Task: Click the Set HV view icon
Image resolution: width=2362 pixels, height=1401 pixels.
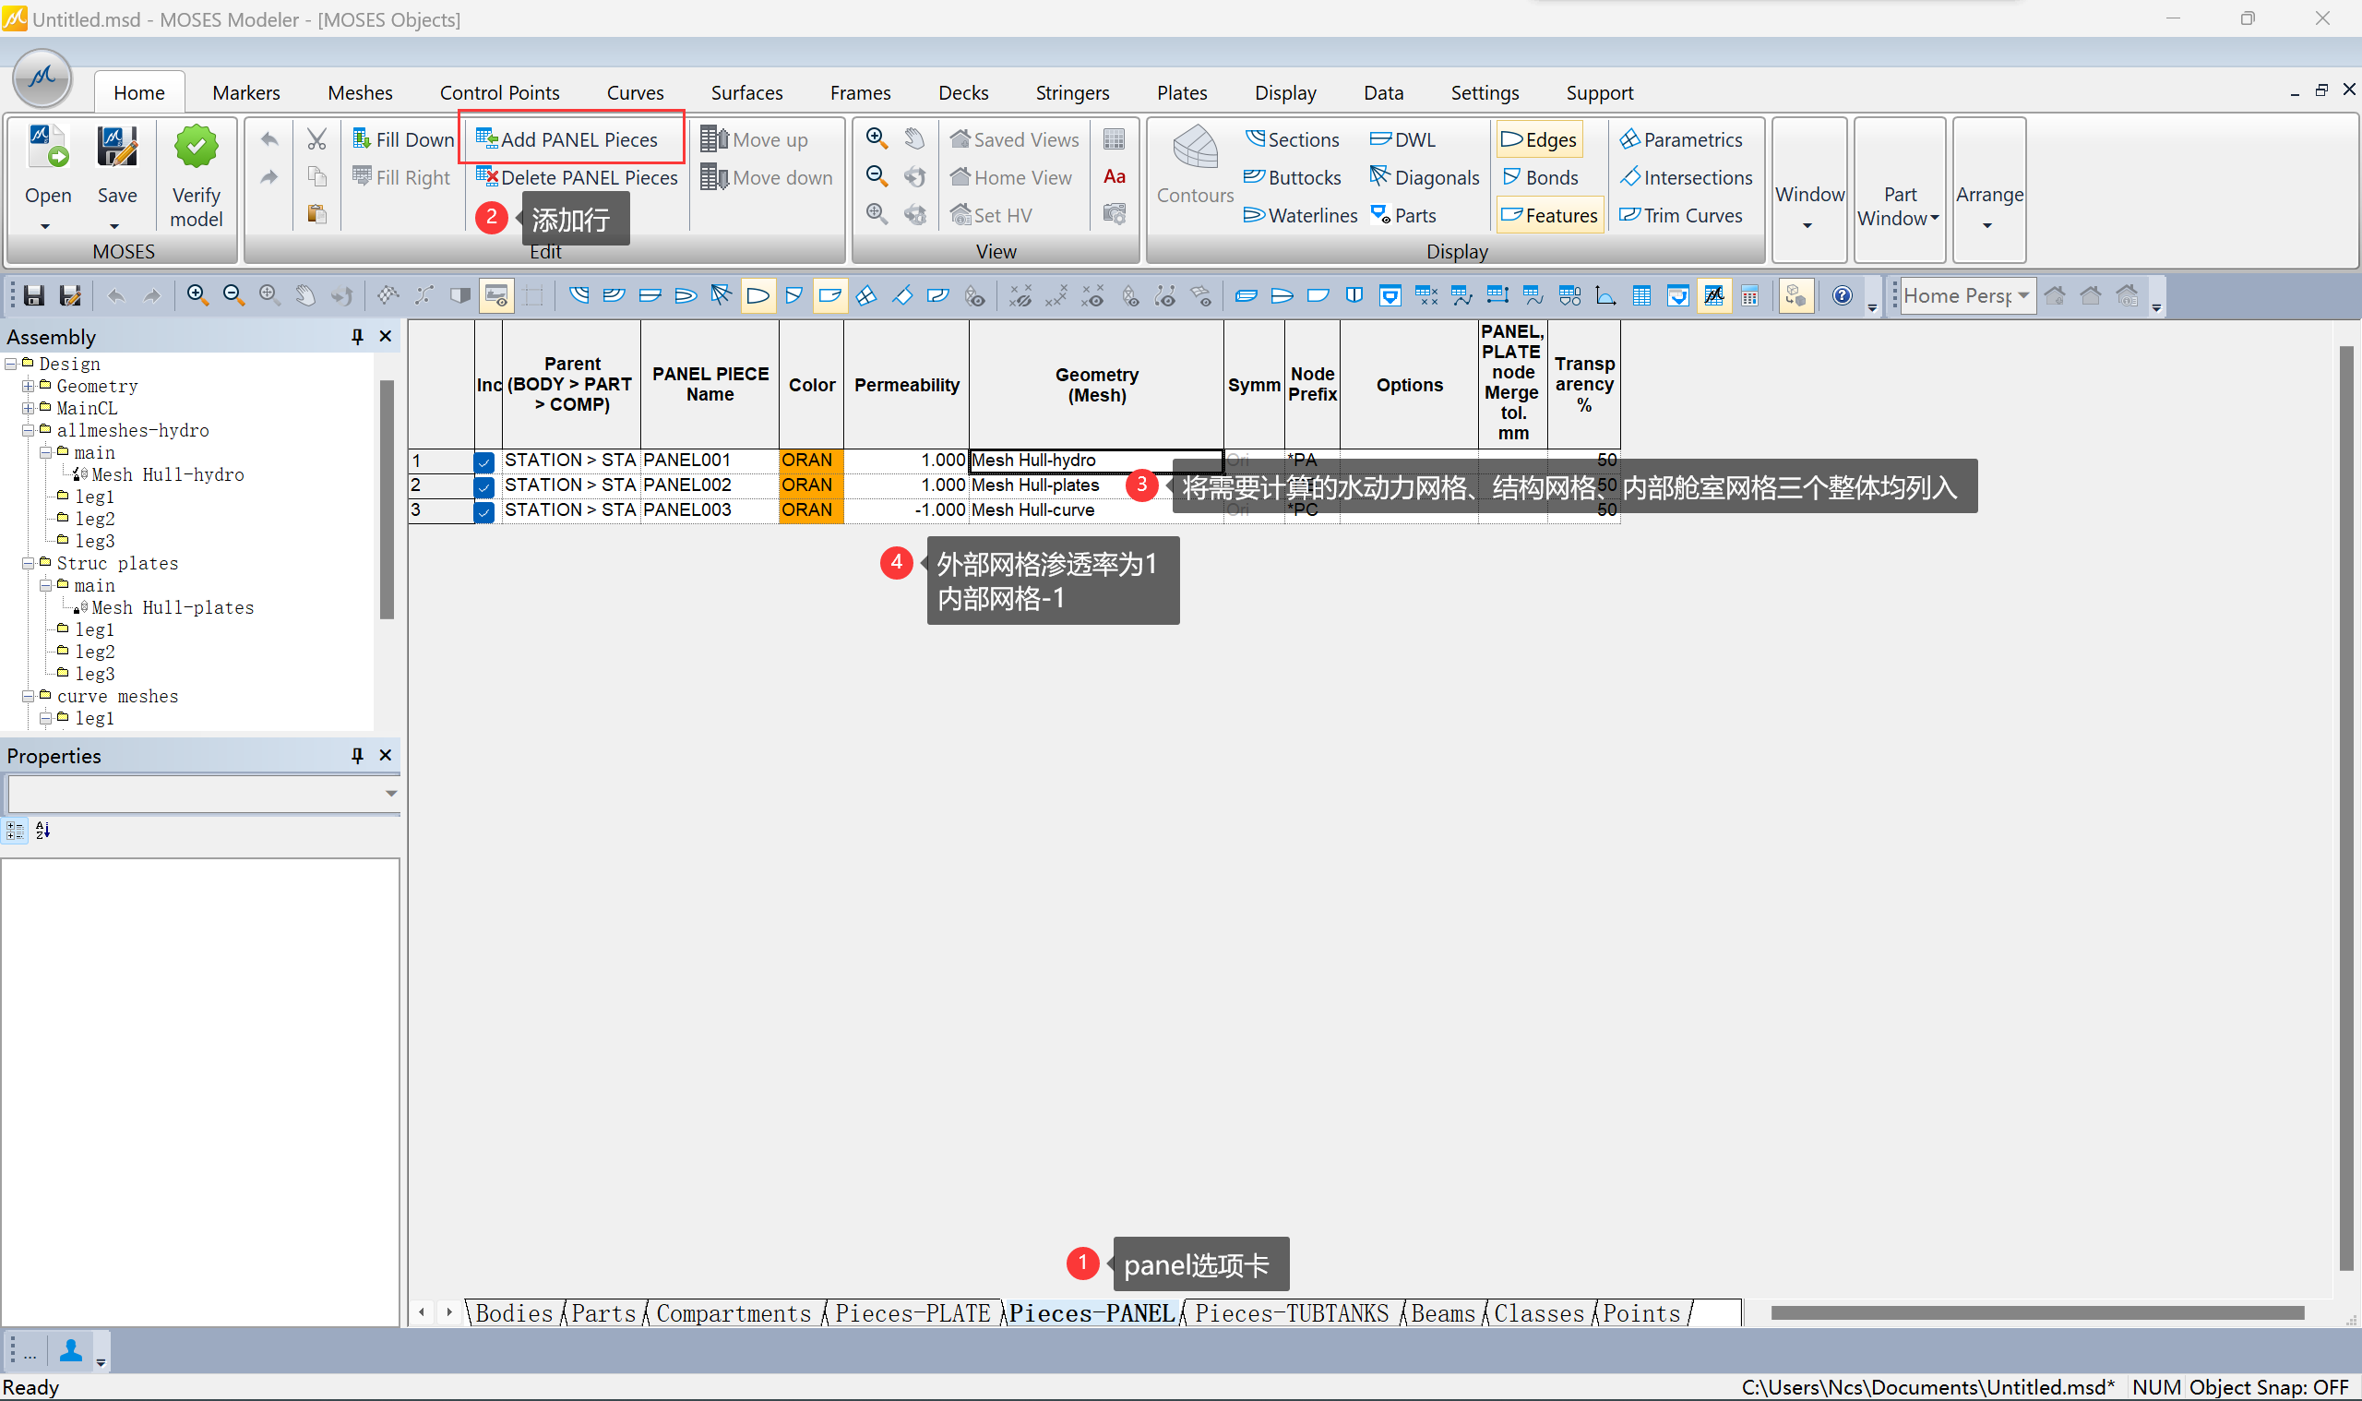Action: tap(960, 215)
